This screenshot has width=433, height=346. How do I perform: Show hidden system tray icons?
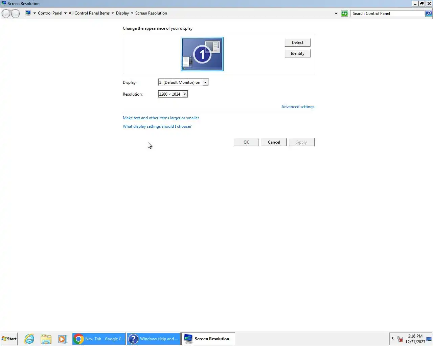coord(392,339)
